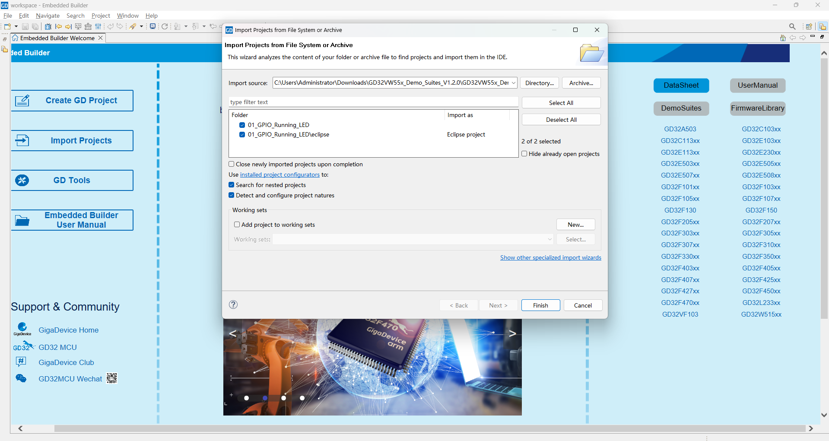The width and height of the screenshot is (829, 441).
Task: Expand the Import source path dropdown
Action: point(513,83)
